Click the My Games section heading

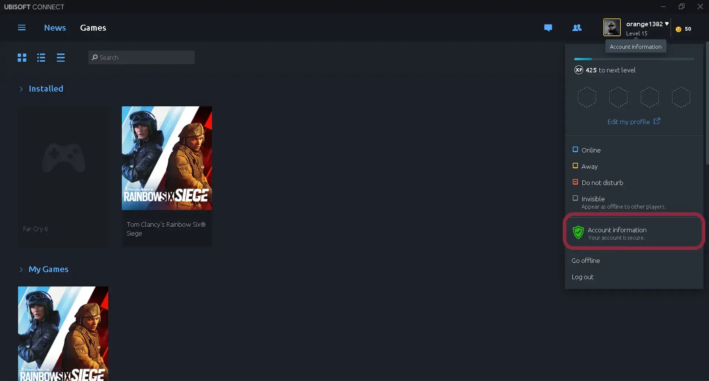pos(49,269)
